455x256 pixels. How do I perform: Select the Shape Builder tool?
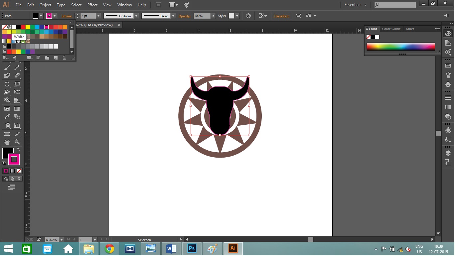(x=7, y=100)
